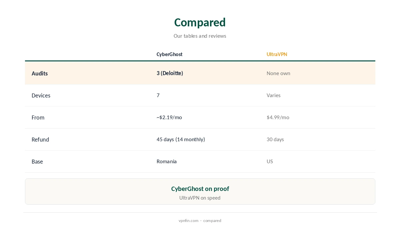Click the vpnfin.com footer text

click(188, 220)
